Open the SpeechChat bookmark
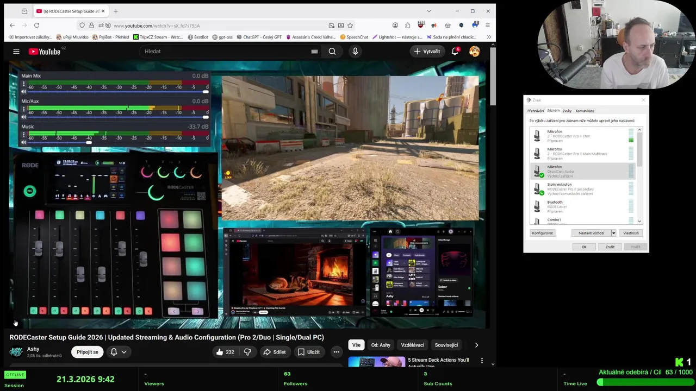Screen dimensions: 696x391 [354, 37]
